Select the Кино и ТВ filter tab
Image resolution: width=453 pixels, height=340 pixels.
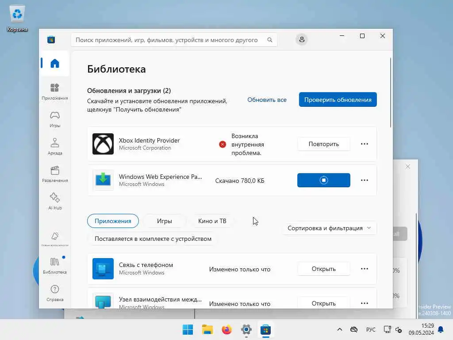click(x=212, y=221)
